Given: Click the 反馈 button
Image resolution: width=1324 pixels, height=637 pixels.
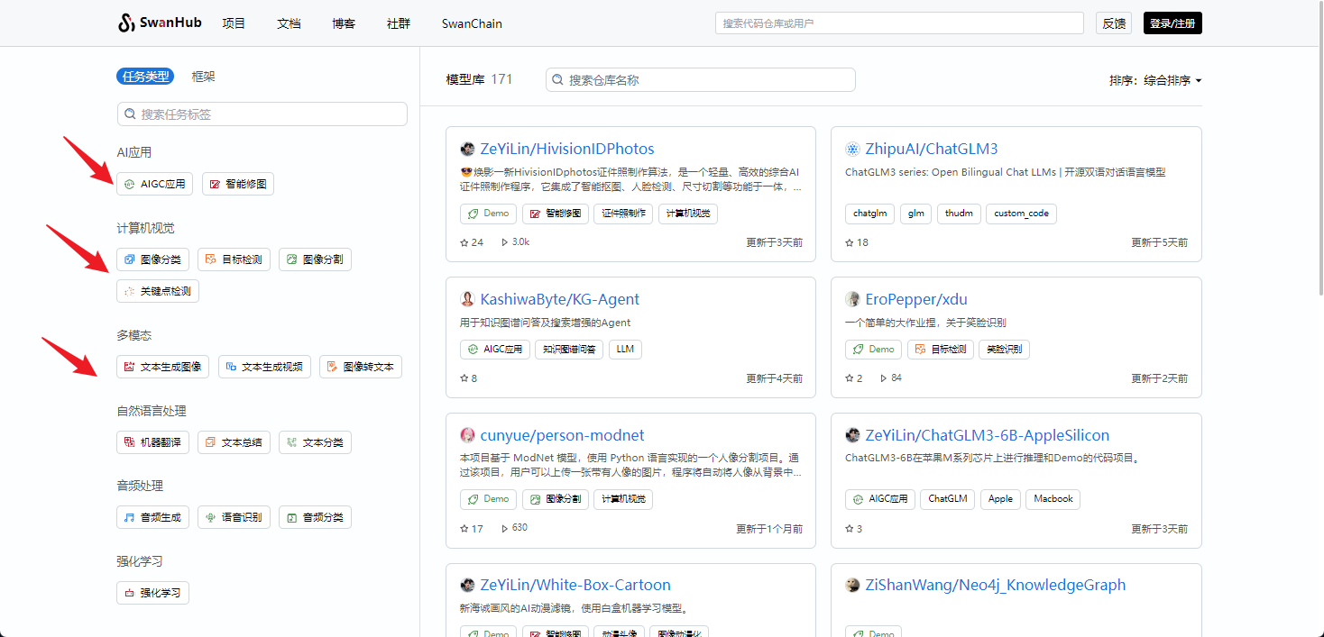Looking at the screenshot, I should (x=1114, y=23).
